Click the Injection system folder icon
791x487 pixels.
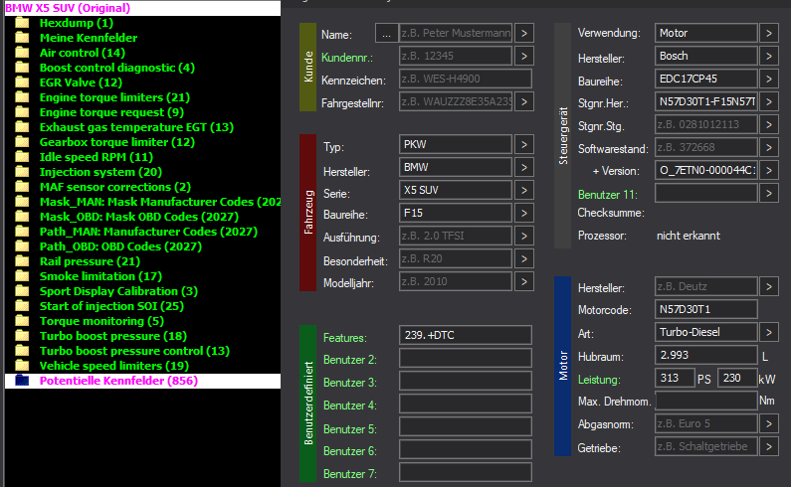22,172
